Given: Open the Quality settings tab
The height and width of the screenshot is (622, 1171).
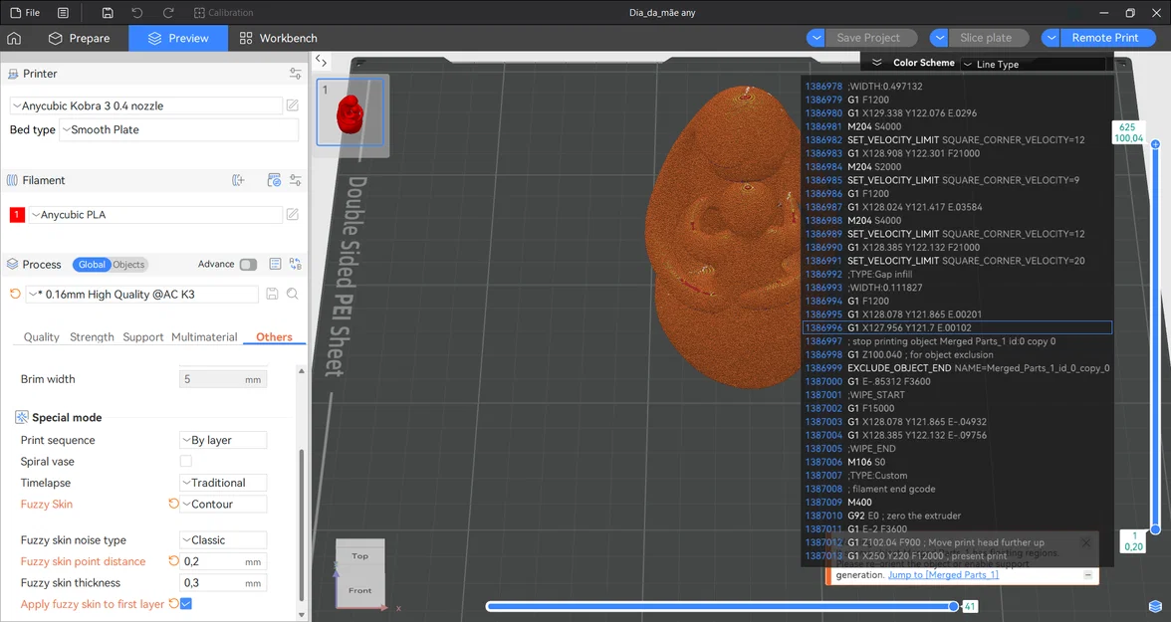Looking at the screenshot, I should [x=41, y=337].
